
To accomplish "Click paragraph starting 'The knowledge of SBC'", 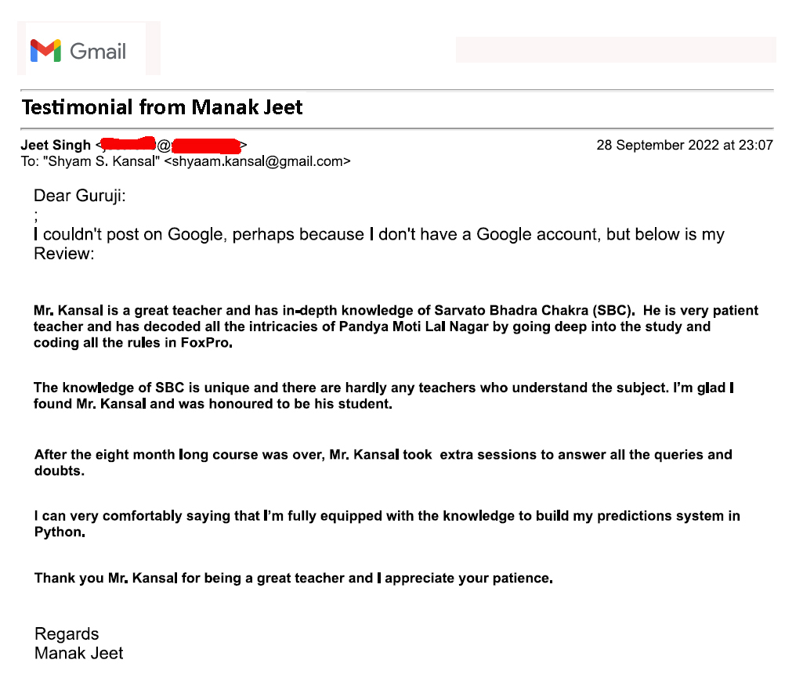I will 384,395.
